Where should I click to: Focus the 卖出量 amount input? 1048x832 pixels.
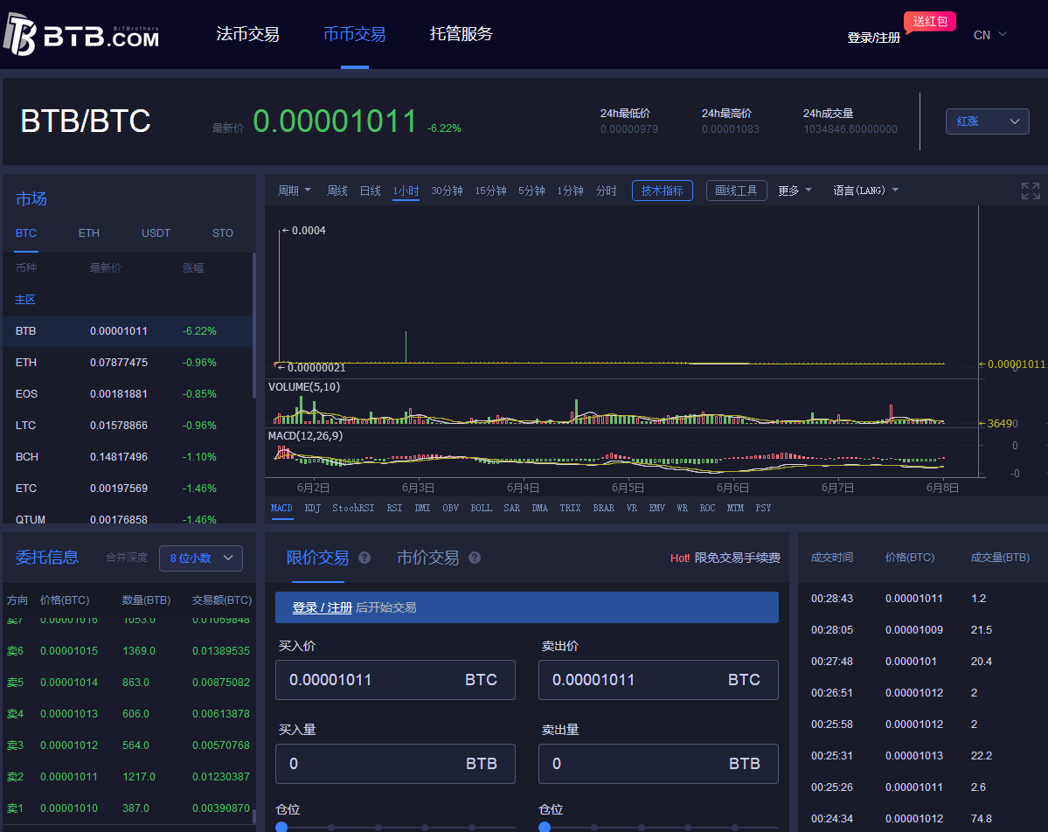click(x=658, y=764)
